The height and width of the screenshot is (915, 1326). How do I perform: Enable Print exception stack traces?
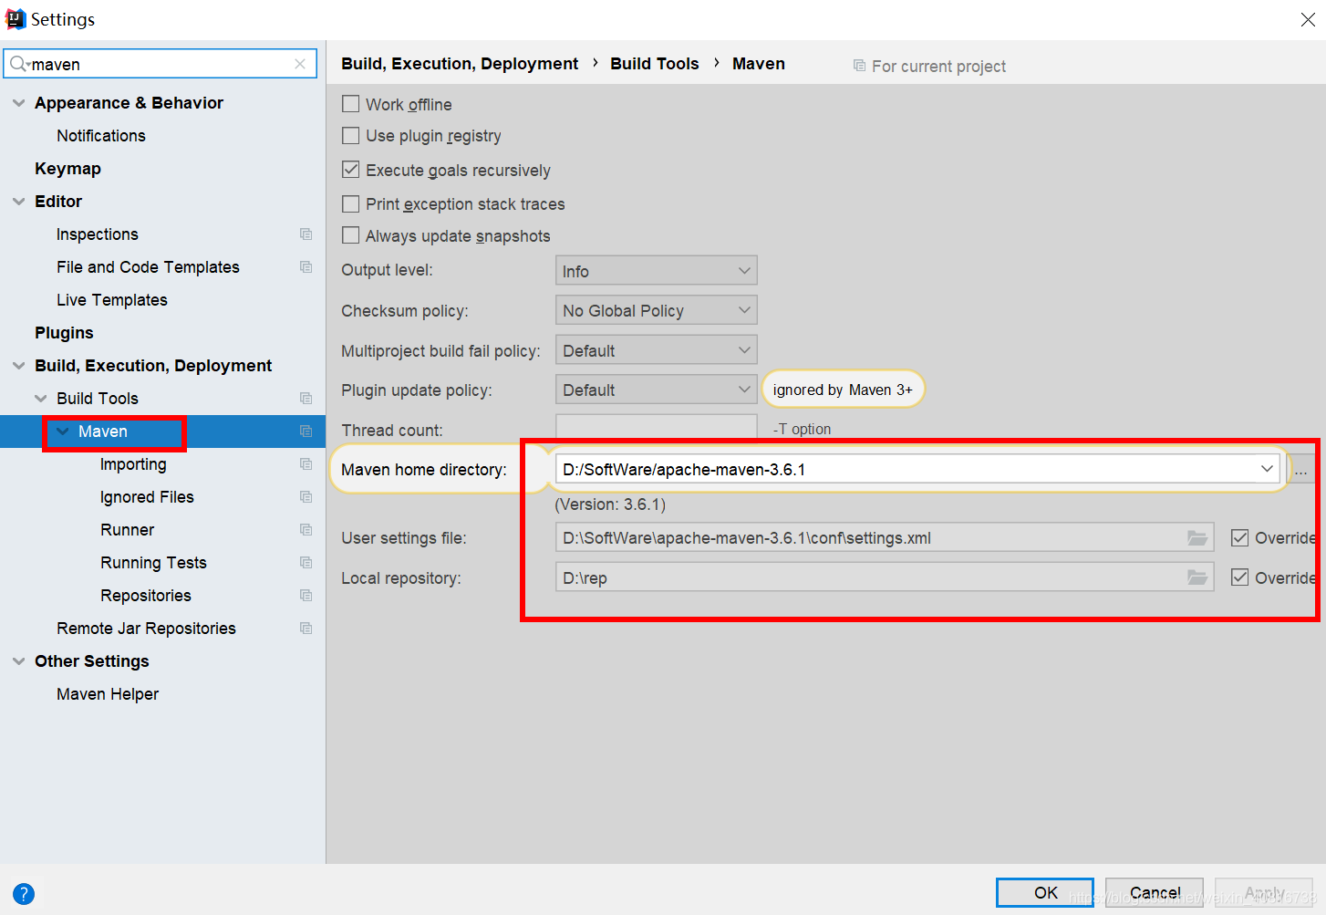coord(350,203)
